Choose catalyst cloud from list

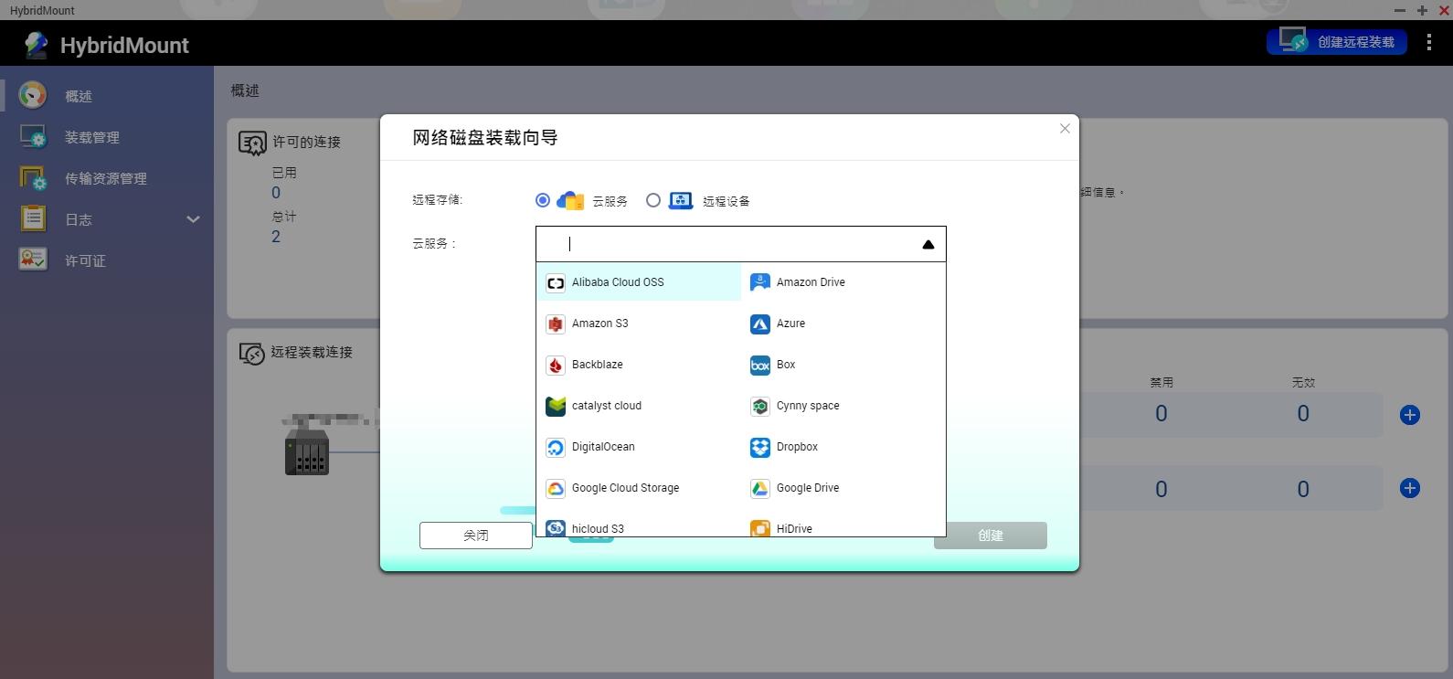tap(639, 406)
